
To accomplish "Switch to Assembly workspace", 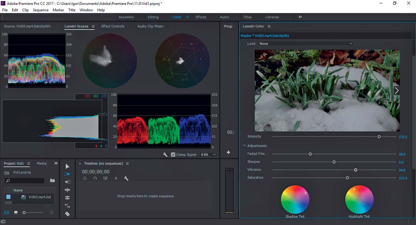I will coord(126,17).
